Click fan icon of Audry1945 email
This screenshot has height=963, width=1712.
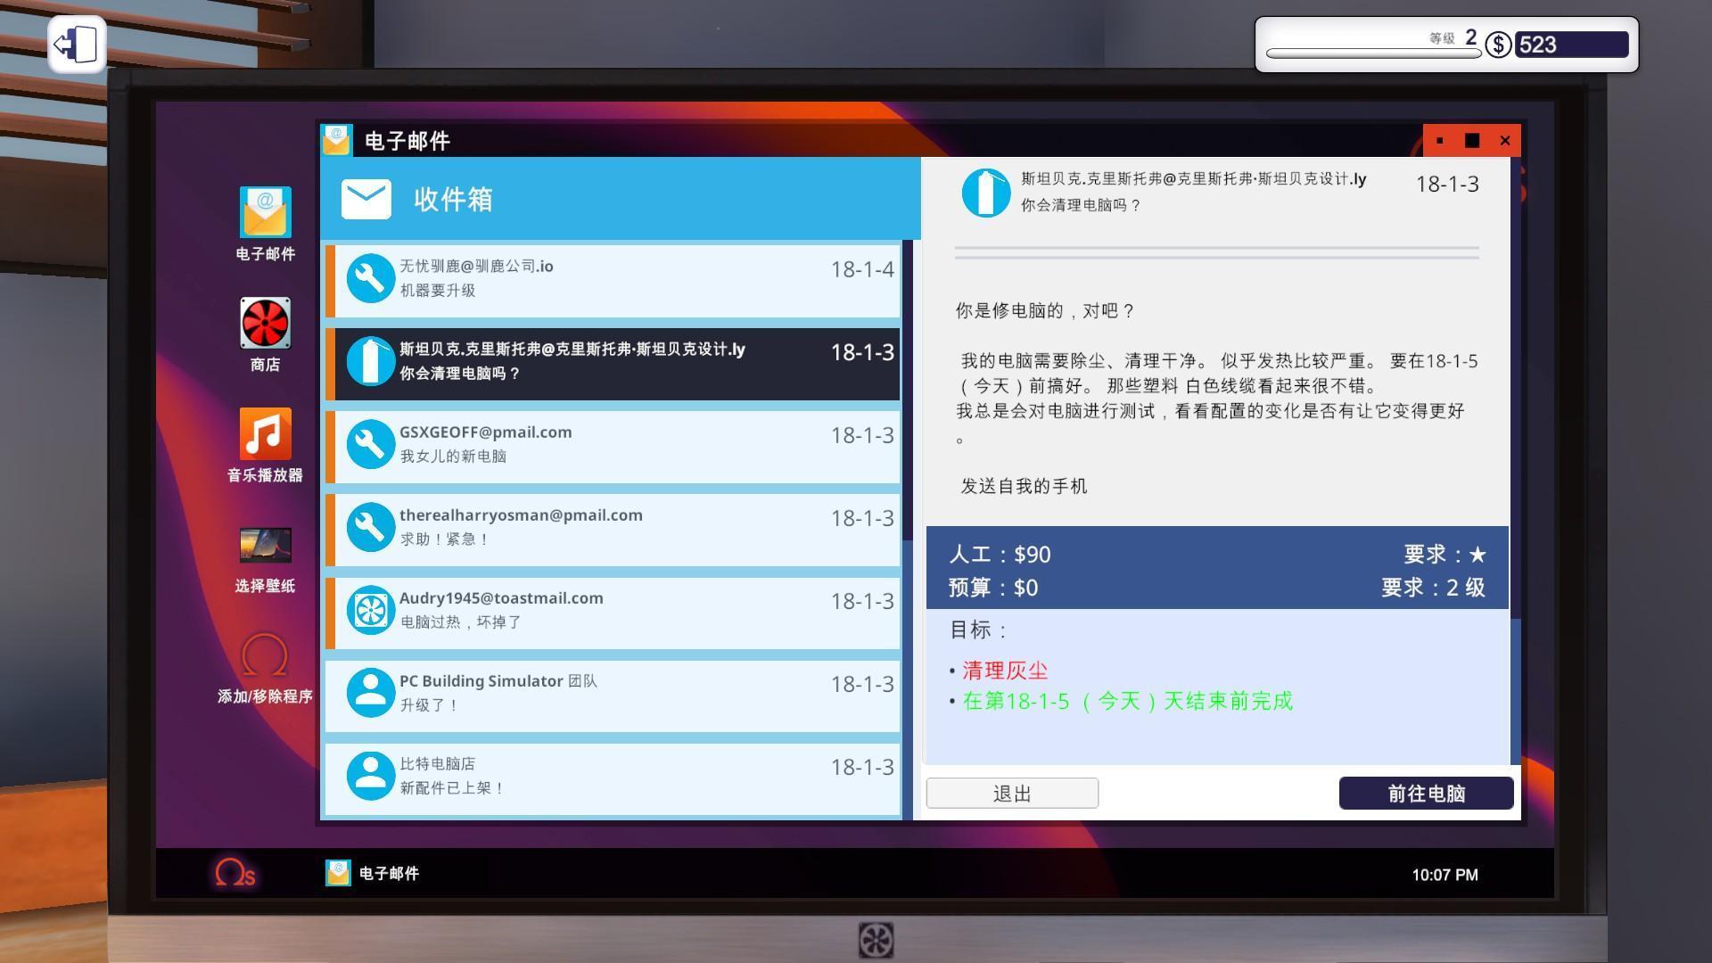click(370, 610)
